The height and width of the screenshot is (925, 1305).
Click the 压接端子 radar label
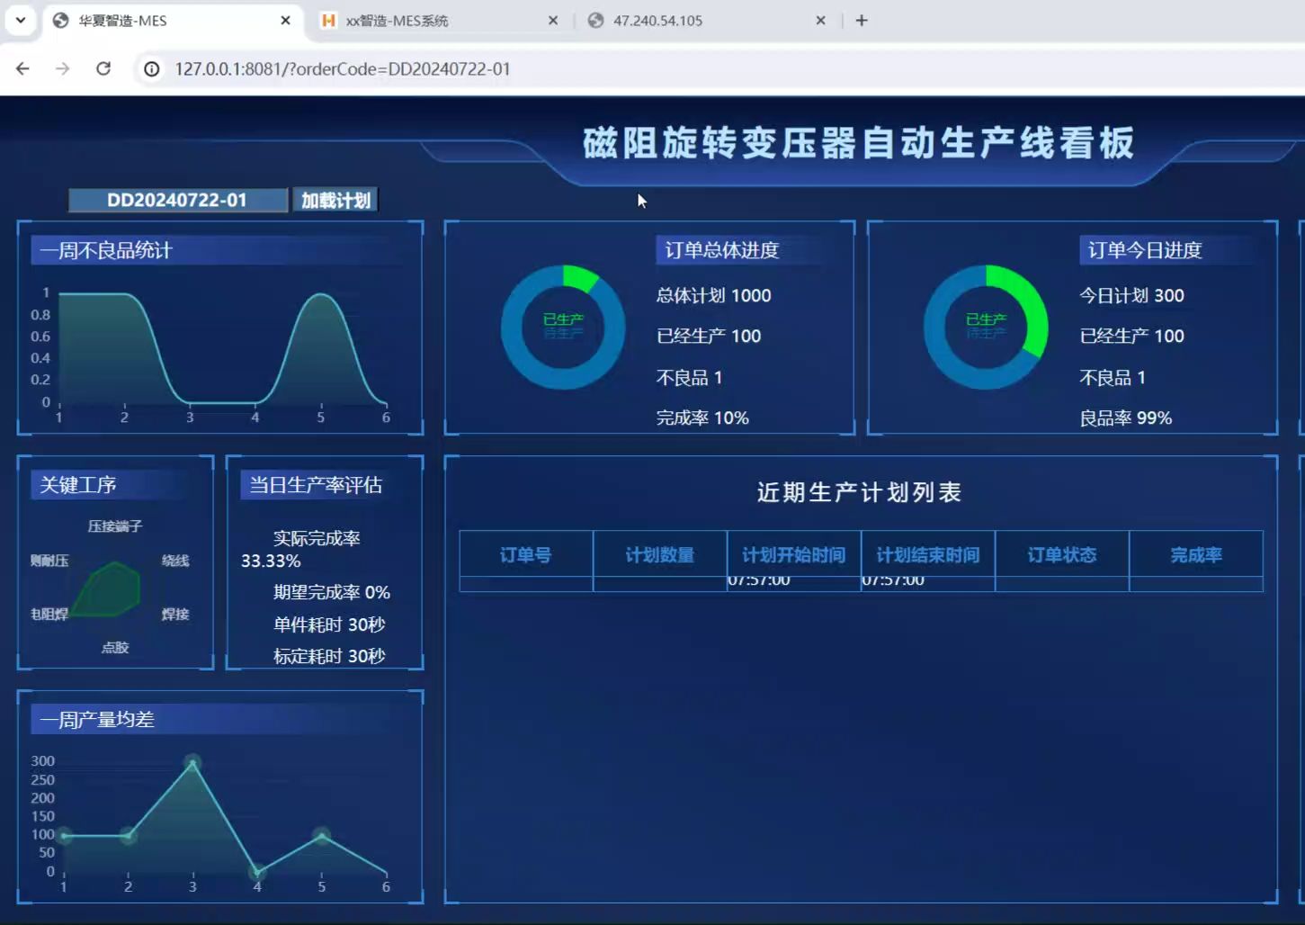click(x=115, y=525)
